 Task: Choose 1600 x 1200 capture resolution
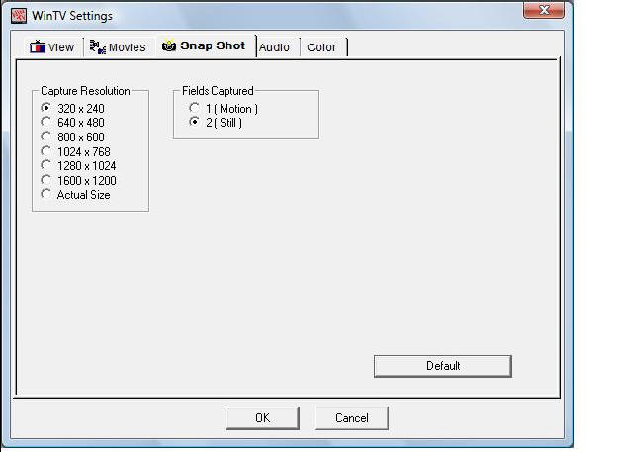point(46,180)
